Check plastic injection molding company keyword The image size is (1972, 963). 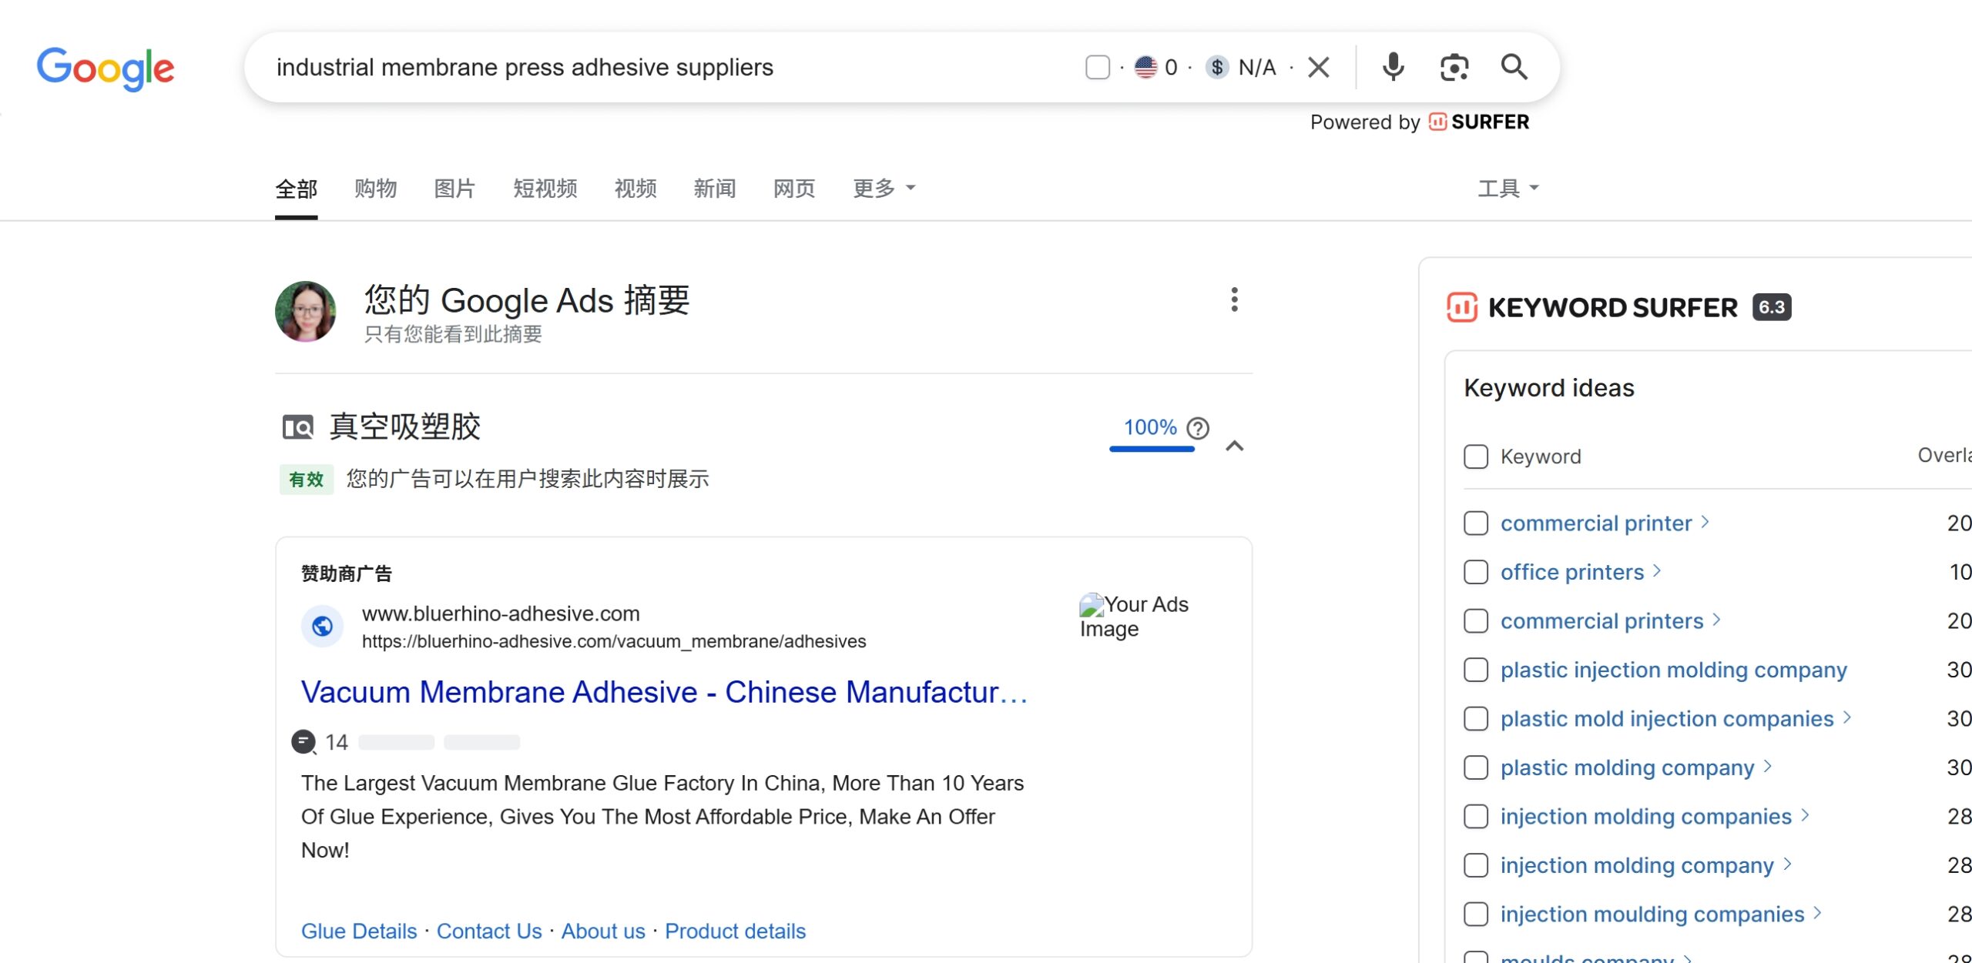(1476, 670)
